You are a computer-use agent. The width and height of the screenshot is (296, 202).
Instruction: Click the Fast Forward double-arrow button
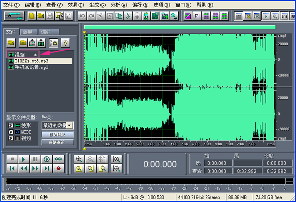point(35,168)
